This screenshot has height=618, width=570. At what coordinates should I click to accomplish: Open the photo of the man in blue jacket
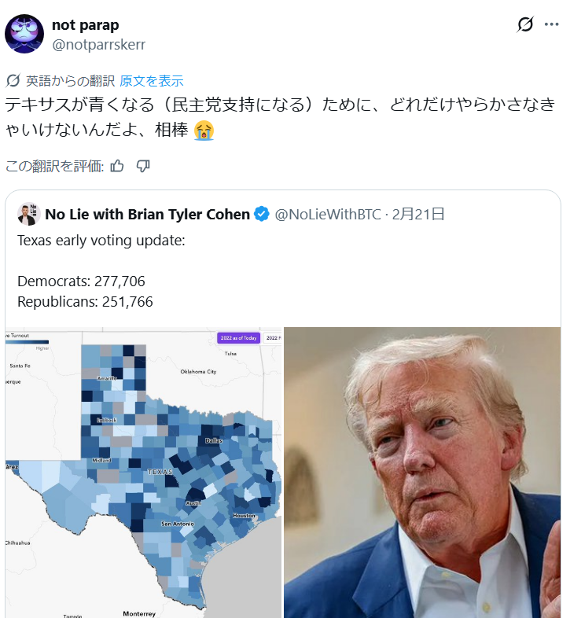pos(422,473)
